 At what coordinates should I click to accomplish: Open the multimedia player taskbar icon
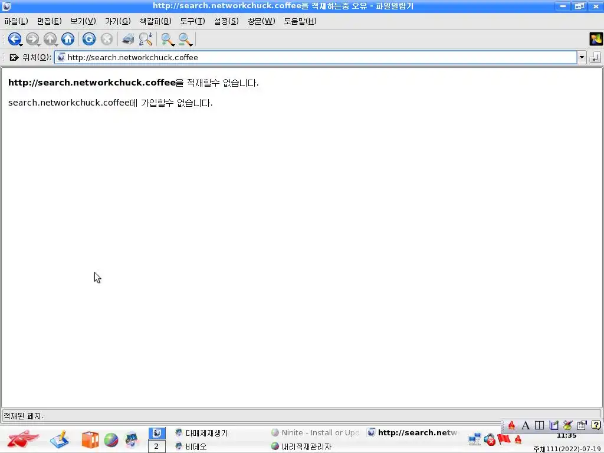tap(132, 440)
